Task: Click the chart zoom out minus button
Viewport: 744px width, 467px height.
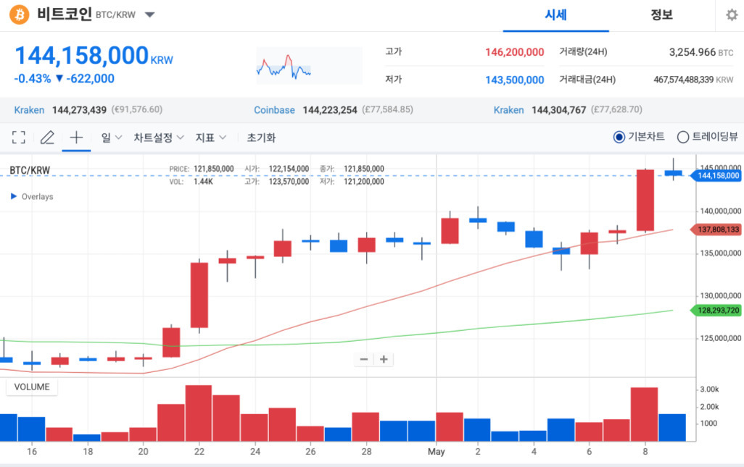Action: click(364, 359)
